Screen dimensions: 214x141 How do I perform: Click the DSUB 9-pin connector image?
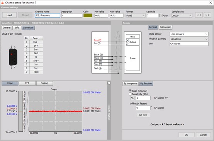coord(13,57)
